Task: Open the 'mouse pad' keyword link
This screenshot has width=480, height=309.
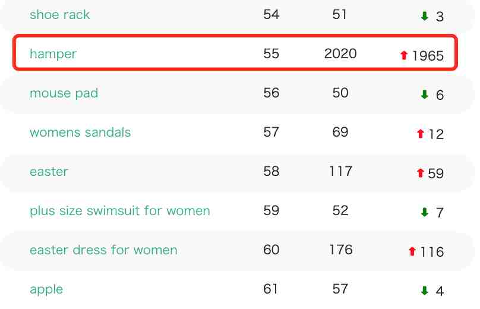Action: (64, 93)
